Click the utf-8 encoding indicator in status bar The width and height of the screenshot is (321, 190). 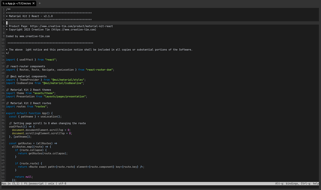pos(62,183)
